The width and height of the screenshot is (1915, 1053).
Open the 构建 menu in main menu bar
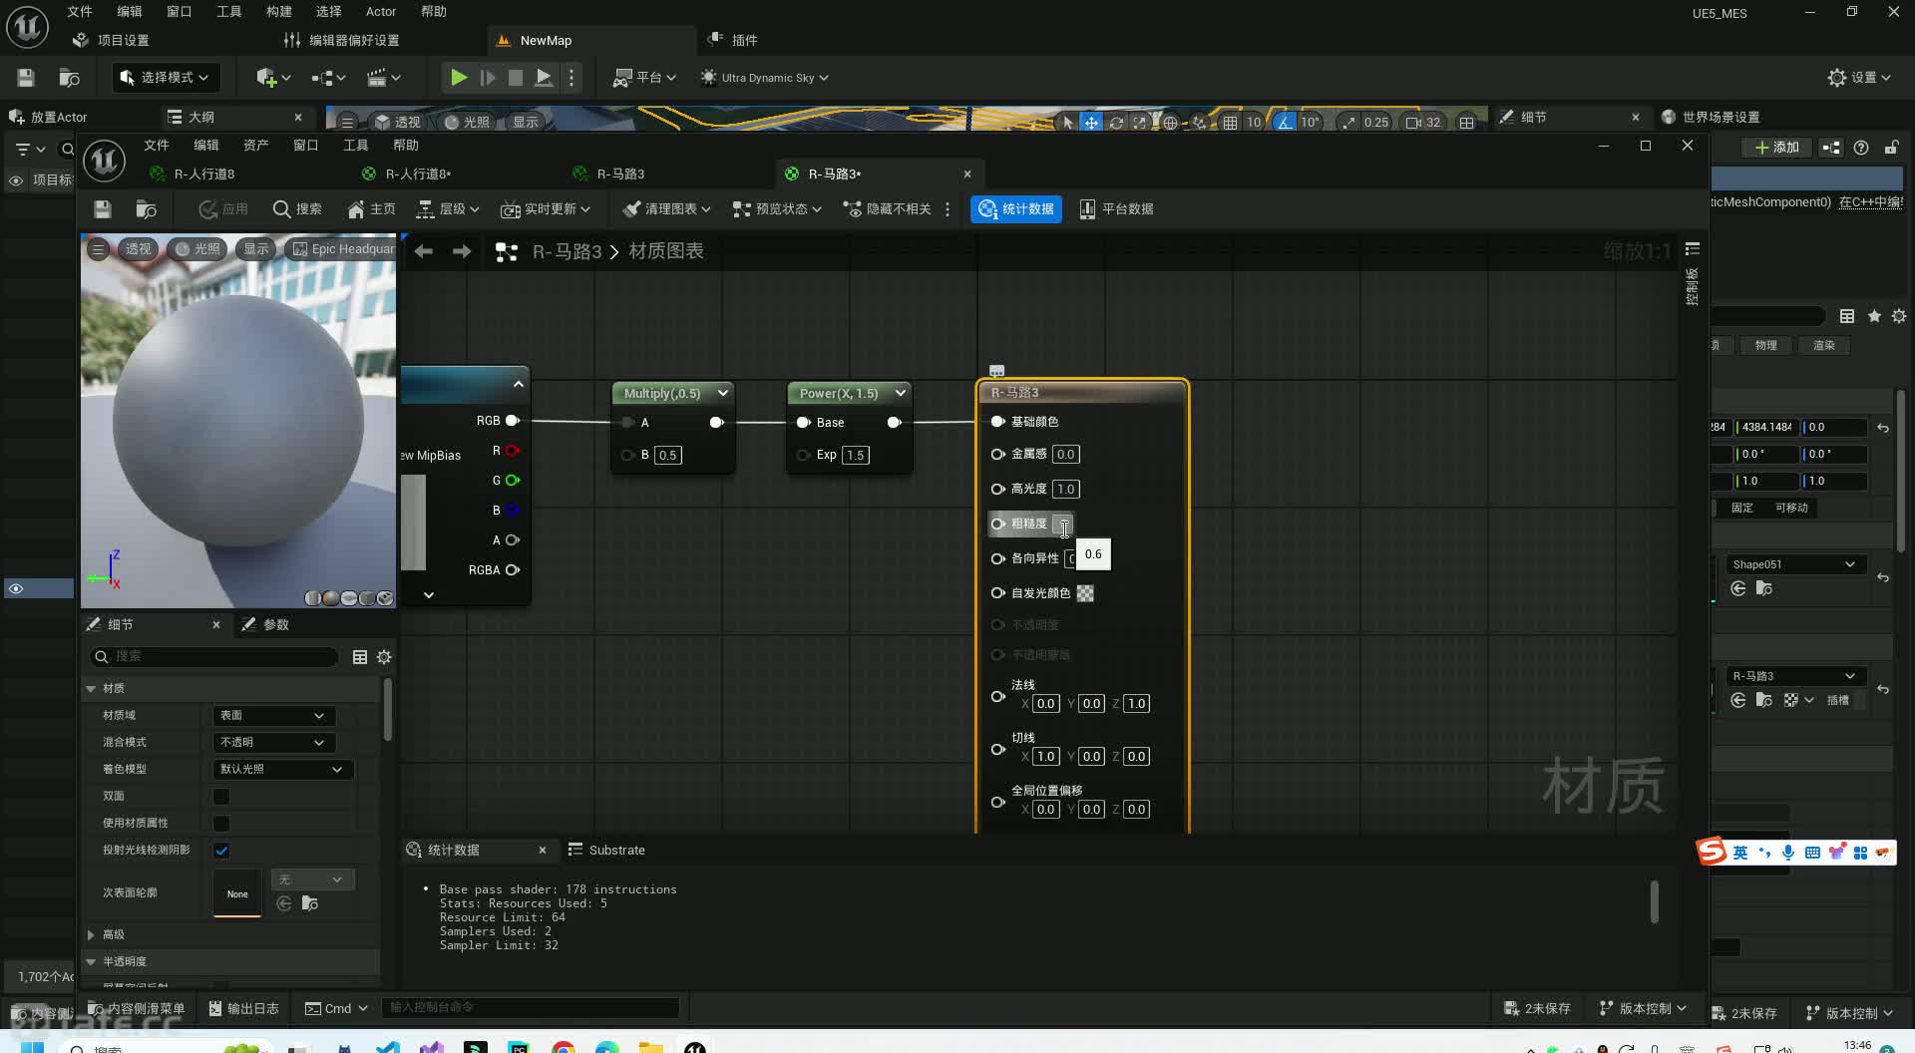click(x=279, y=12)
